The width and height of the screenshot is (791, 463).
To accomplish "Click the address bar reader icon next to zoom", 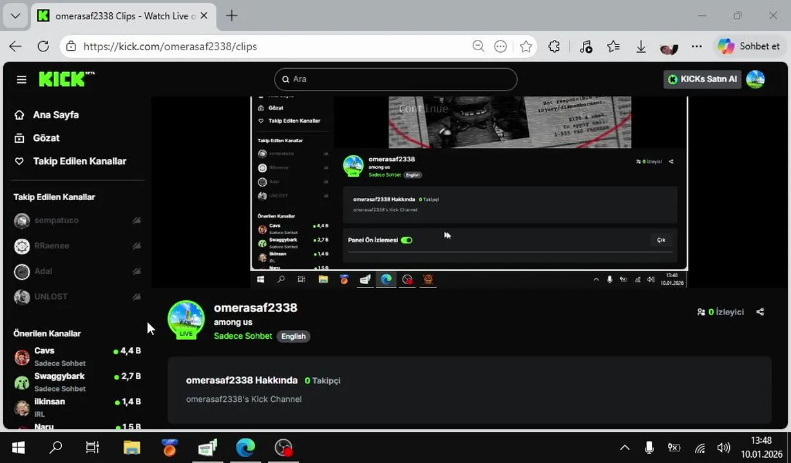I will [x=500, y=46].
